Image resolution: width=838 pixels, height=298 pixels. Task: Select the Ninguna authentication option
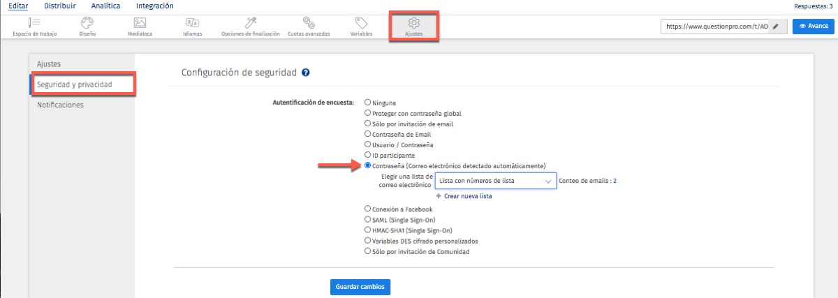pos(368,103)
